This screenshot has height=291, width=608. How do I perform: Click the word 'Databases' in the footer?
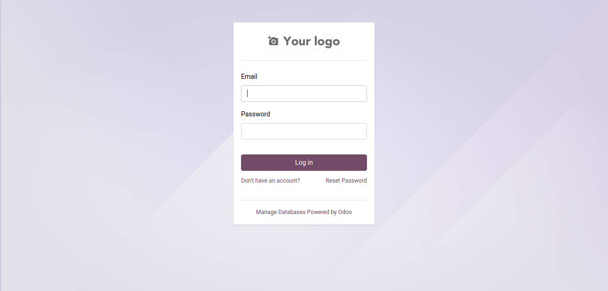point(292,212)
